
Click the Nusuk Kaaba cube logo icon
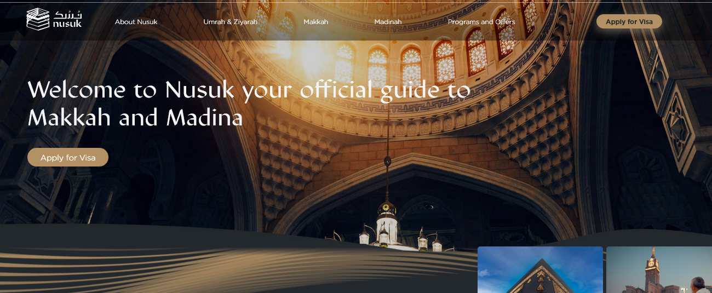coord(37,19)
